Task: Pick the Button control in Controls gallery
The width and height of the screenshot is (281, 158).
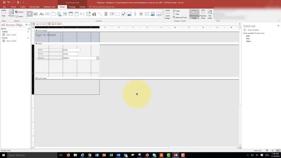Action: pos(47,14)
